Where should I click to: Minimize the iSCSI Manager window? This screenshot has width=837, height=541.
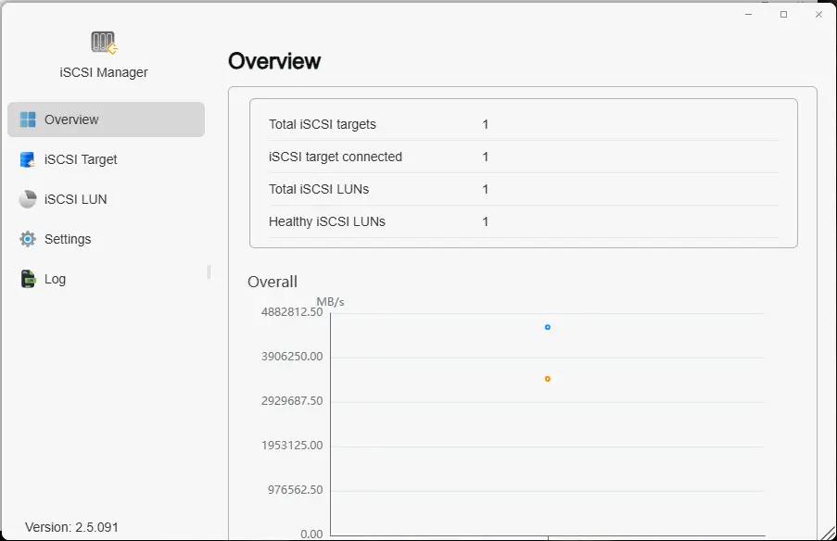tap(749, 15)
